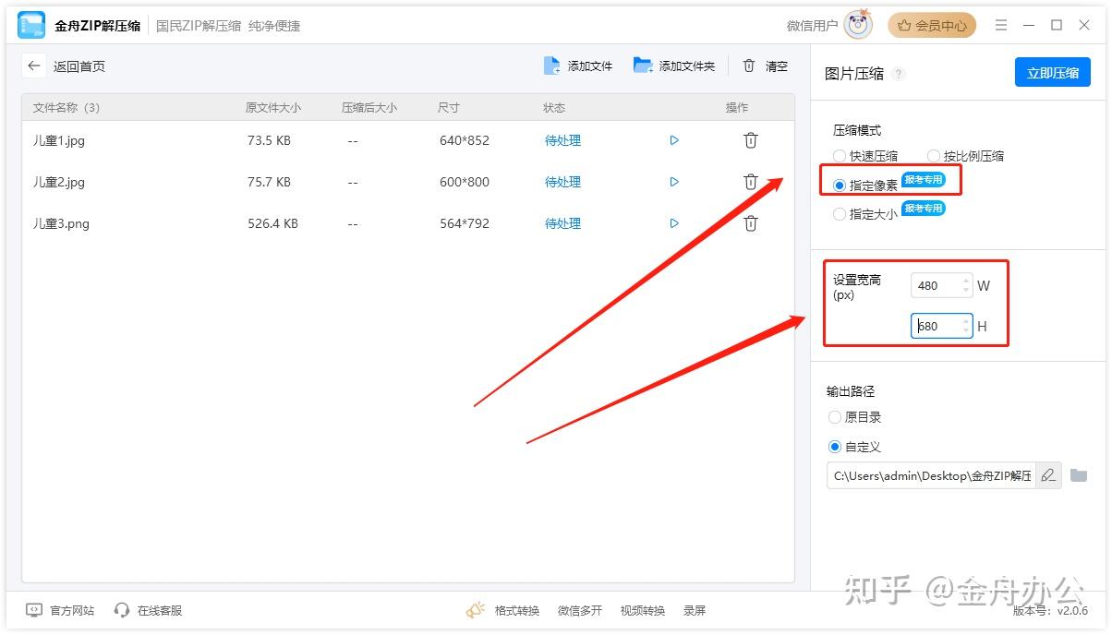Click inside the height input field
The image size is (1112, 635).
pyautogui.click(x=937, y=326)
